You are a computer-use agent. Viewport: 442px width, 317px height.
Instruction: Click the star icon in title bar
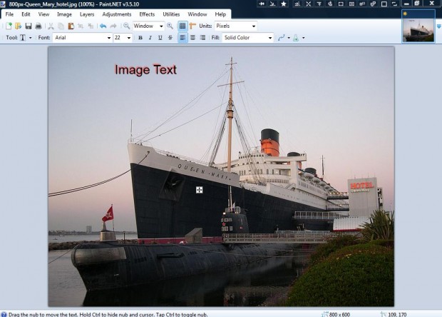(284, 4)
